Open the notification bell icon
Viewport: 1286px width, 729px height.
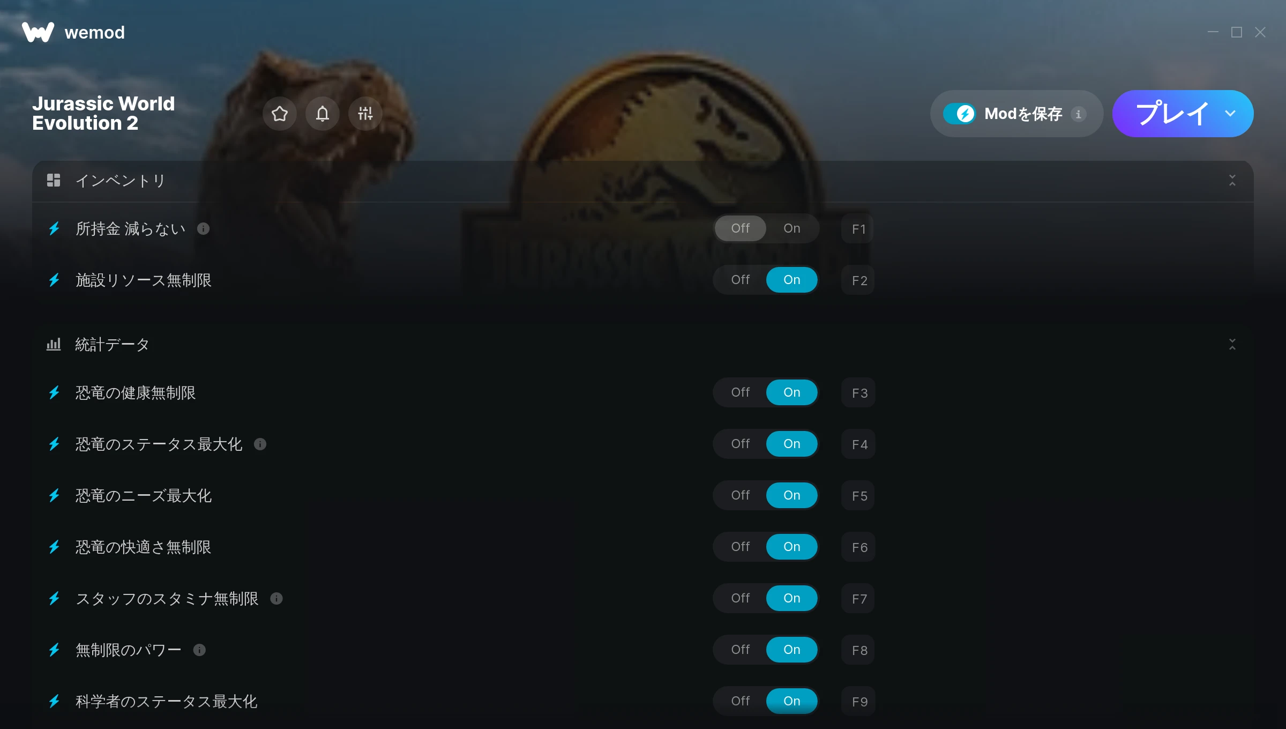point(323,114)
